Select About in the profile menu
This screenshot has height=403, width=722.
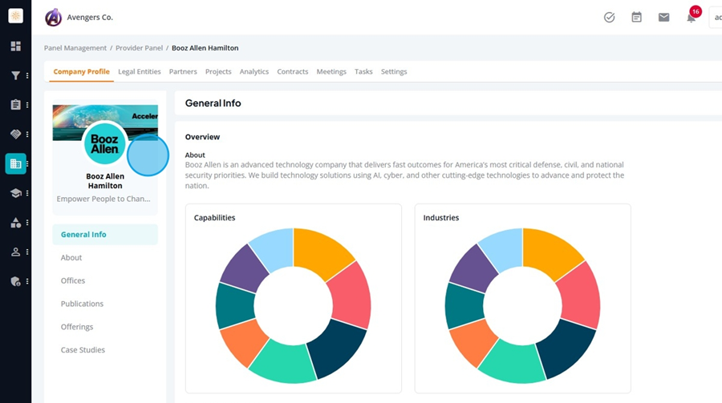[x=71, y=258]
